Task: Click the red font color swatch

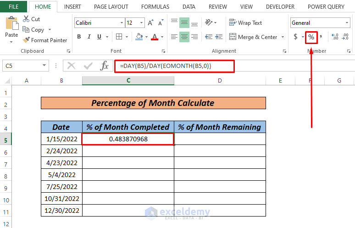Action: click(x=155, y=37)
